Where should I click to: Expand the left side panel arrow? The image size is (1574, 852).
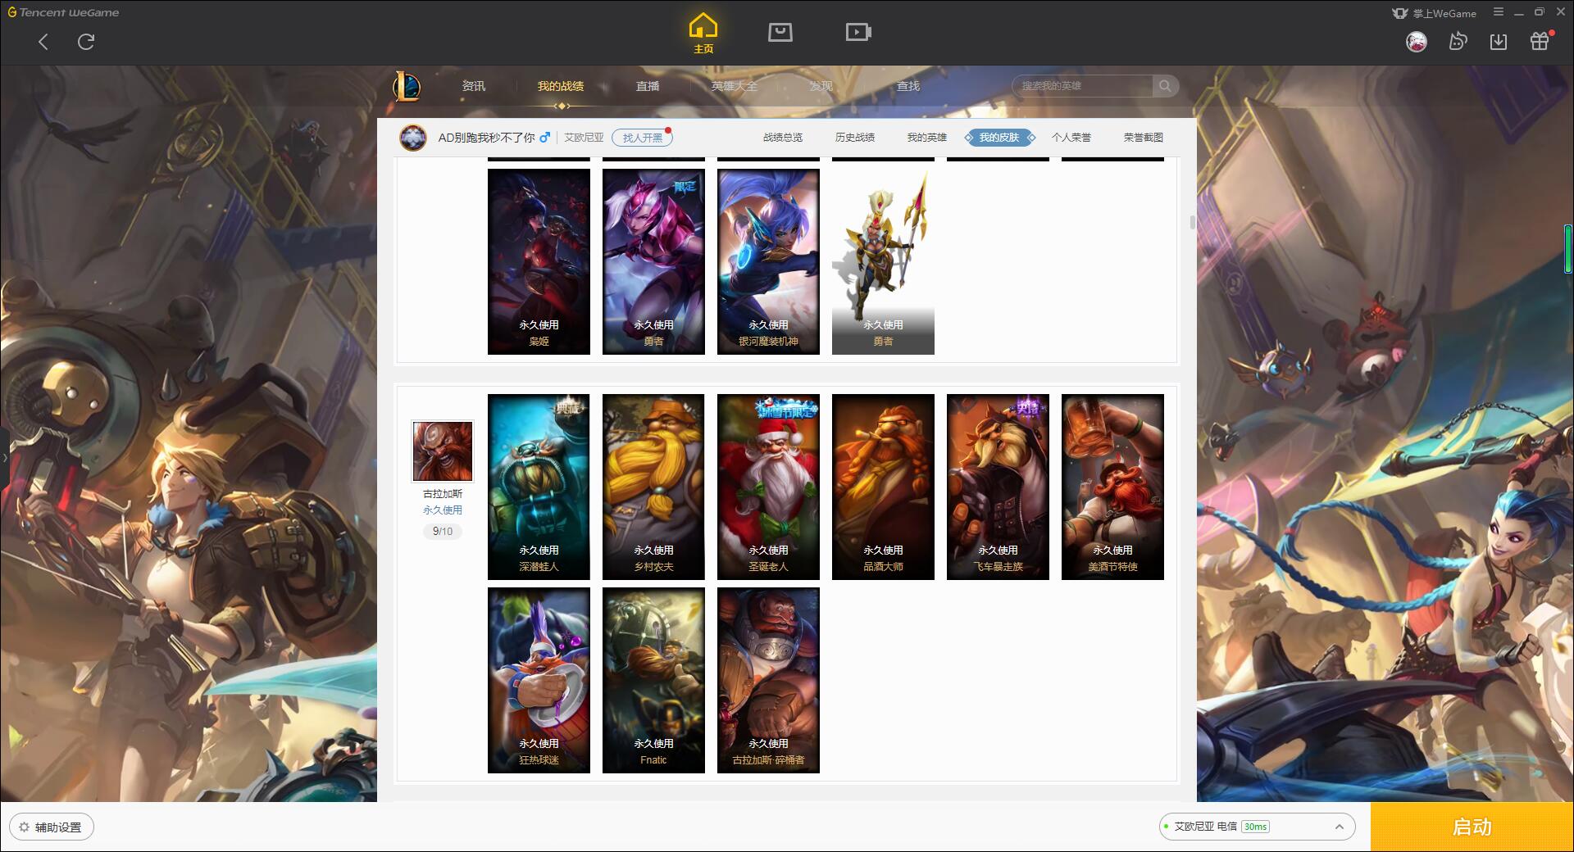(4, 458)
